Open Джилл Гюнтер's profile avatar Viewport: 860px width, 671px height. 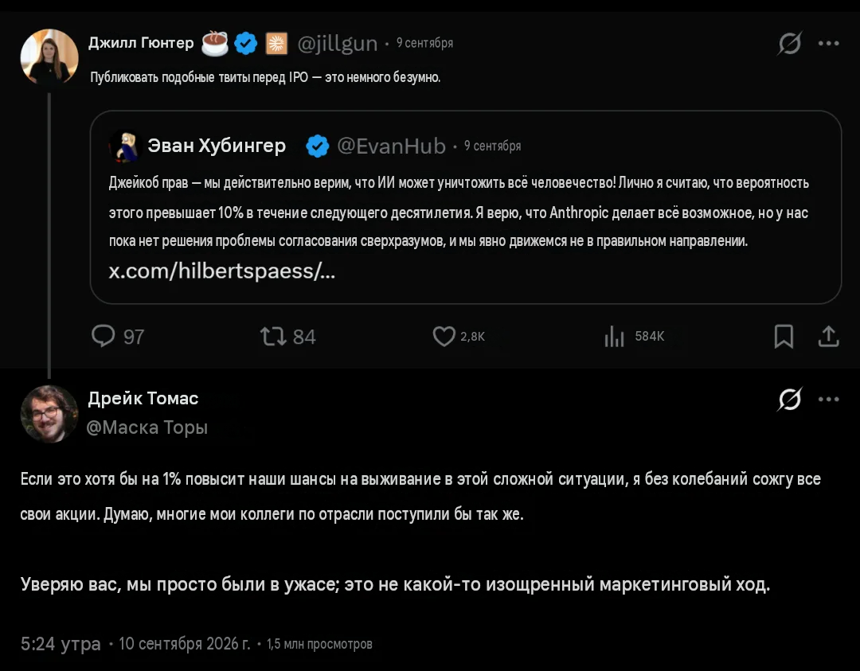coord(49,57)
